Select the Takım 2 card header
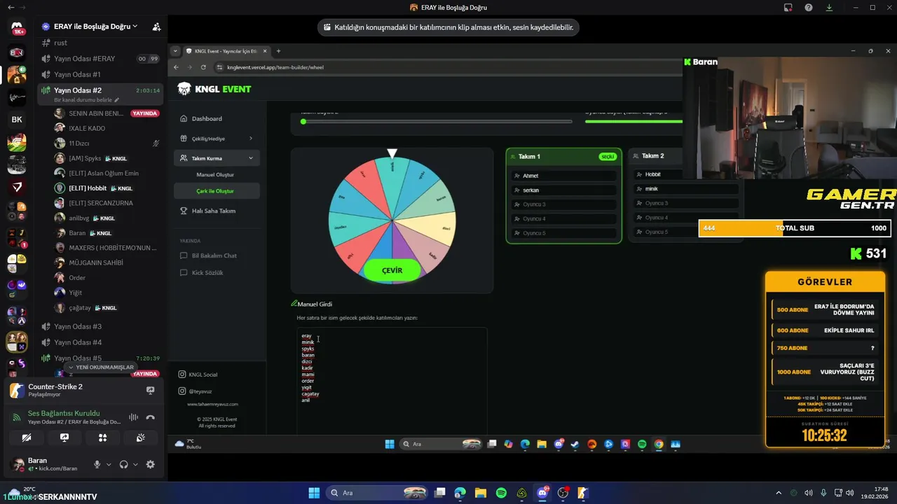This screenshot has width=897, height=504. [655, 156]
